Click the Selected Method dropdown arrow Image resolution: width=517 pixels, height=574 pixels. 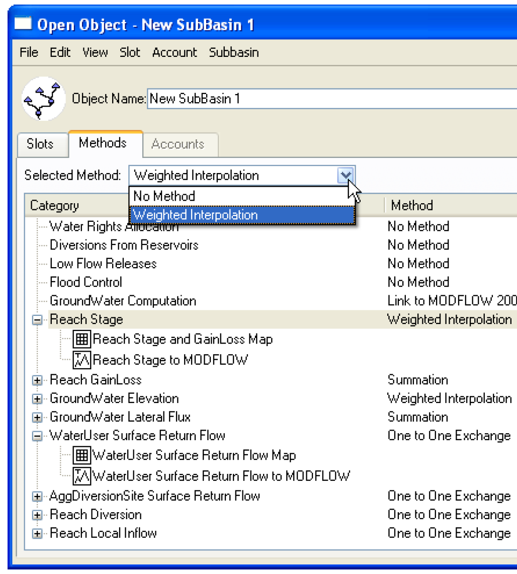(346, 176)
